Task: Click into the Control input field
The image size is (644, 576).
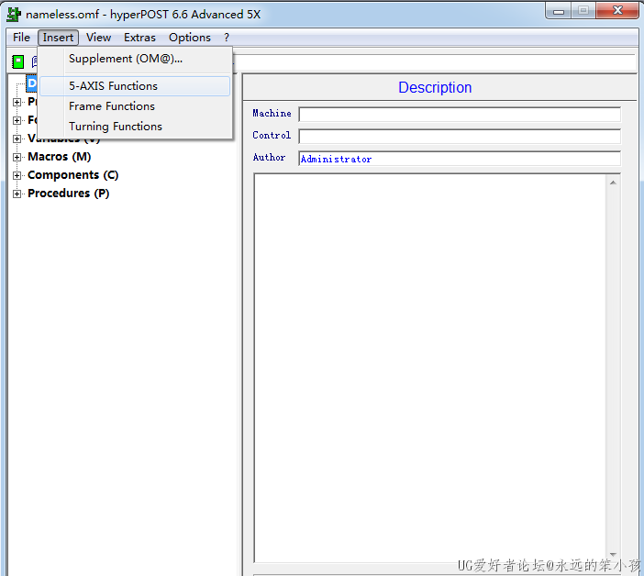Action: tap(460, 137)
